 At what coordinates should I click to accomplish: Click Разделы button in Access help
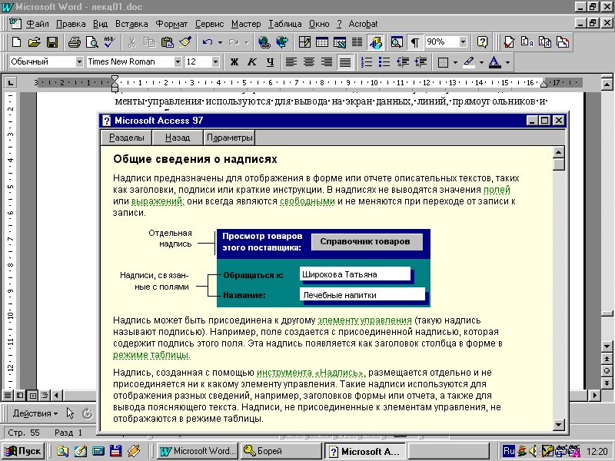click(x=126, y=138)
